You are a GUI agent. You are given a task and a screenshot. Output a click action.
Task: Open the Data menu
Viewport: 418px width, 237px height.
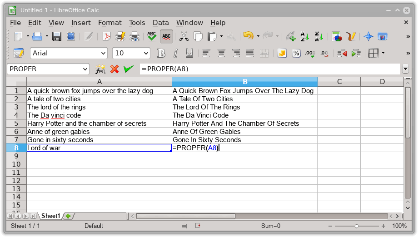click(160, 23)
